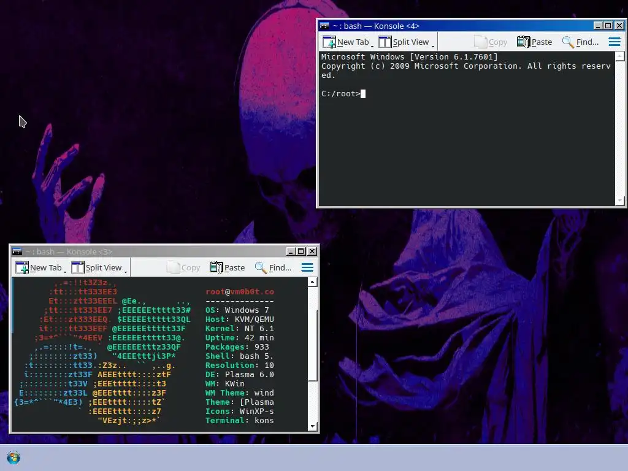Click New Tab in Konsole <3> window
Screen dimensions: 628x471
(38, 267)
